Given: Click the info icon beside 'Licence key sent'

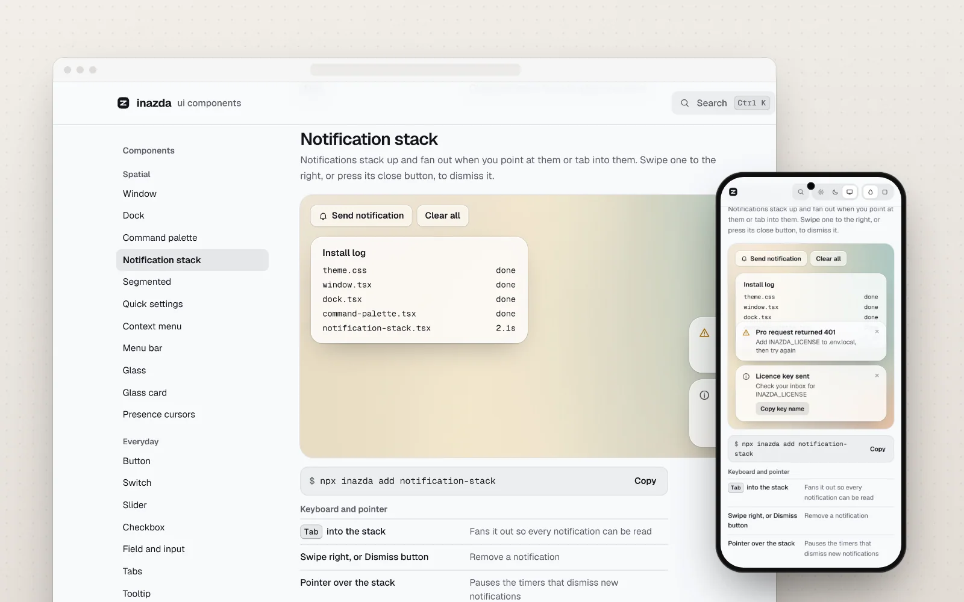Looking at the screenshot, I should point(746,376).
